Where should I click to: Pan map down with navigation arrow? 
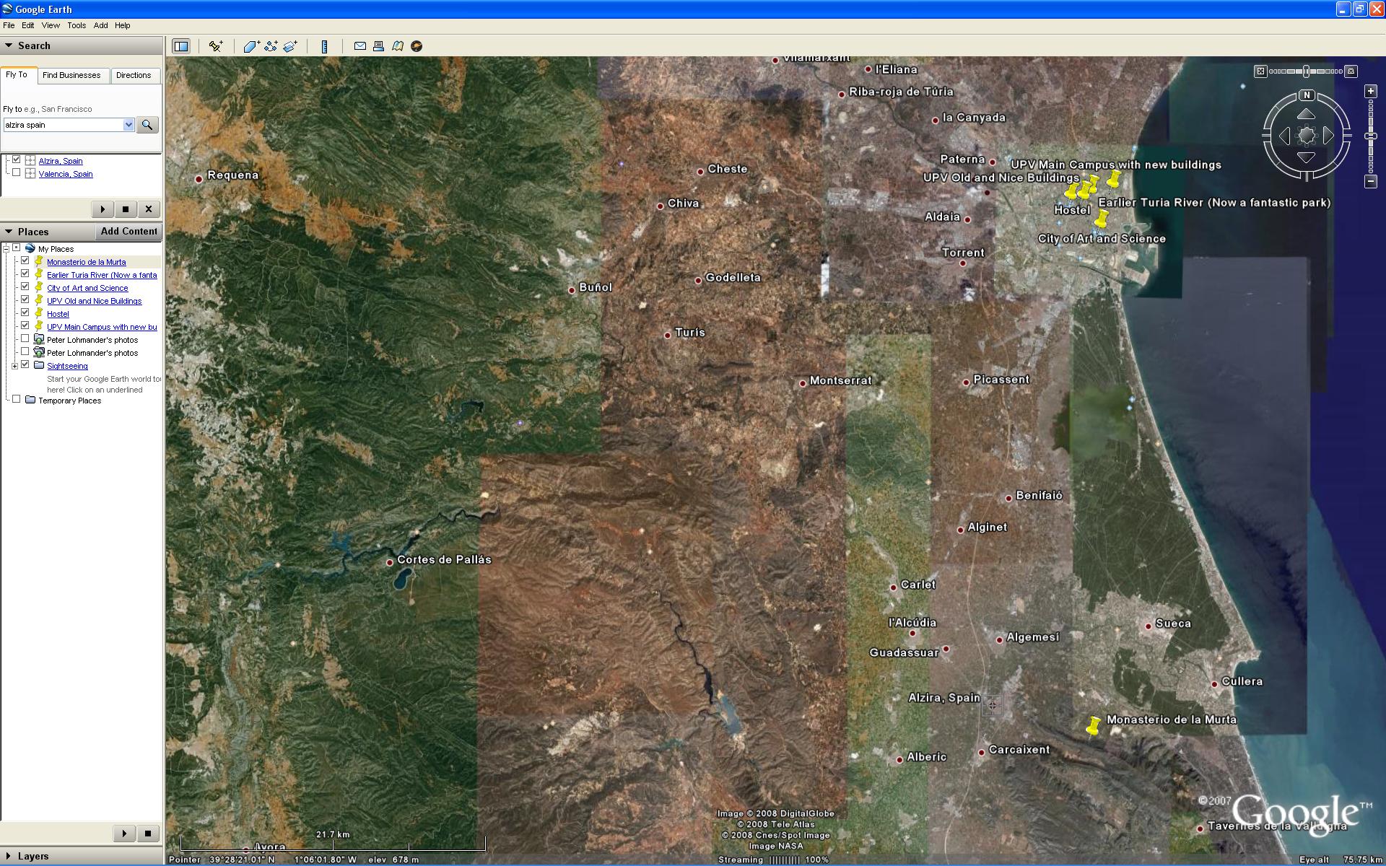click(1306, 157)
